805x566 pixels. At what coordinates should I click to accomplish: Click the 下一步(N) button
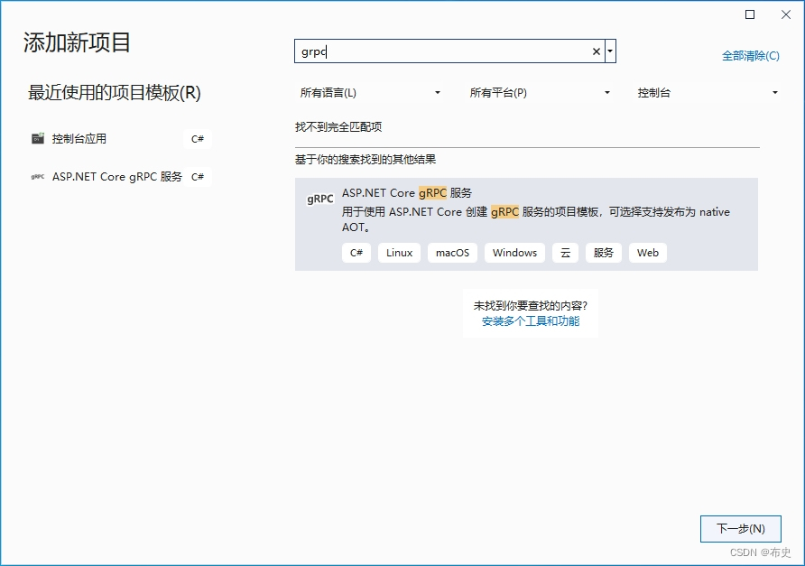pyautogui.click(x=741, y=528)
